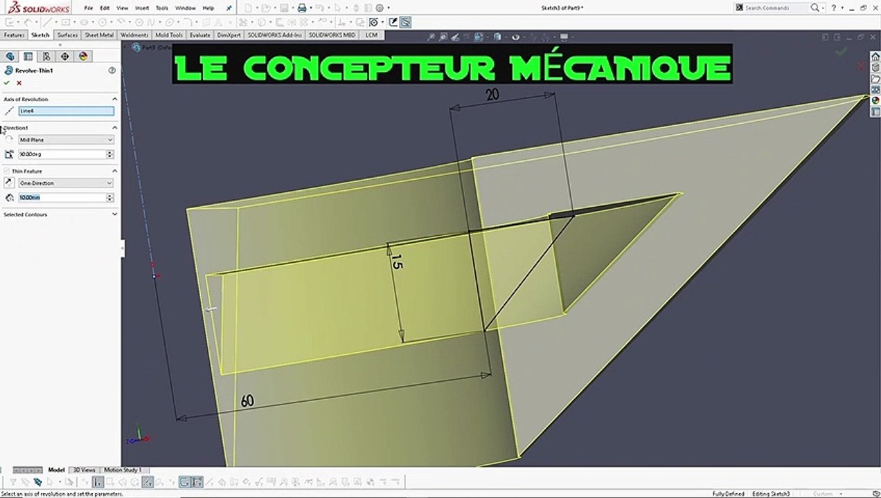The image size is (881, 498).
Task: Switch to the Motion Study 1 tab
Action: tap(123, 470)
